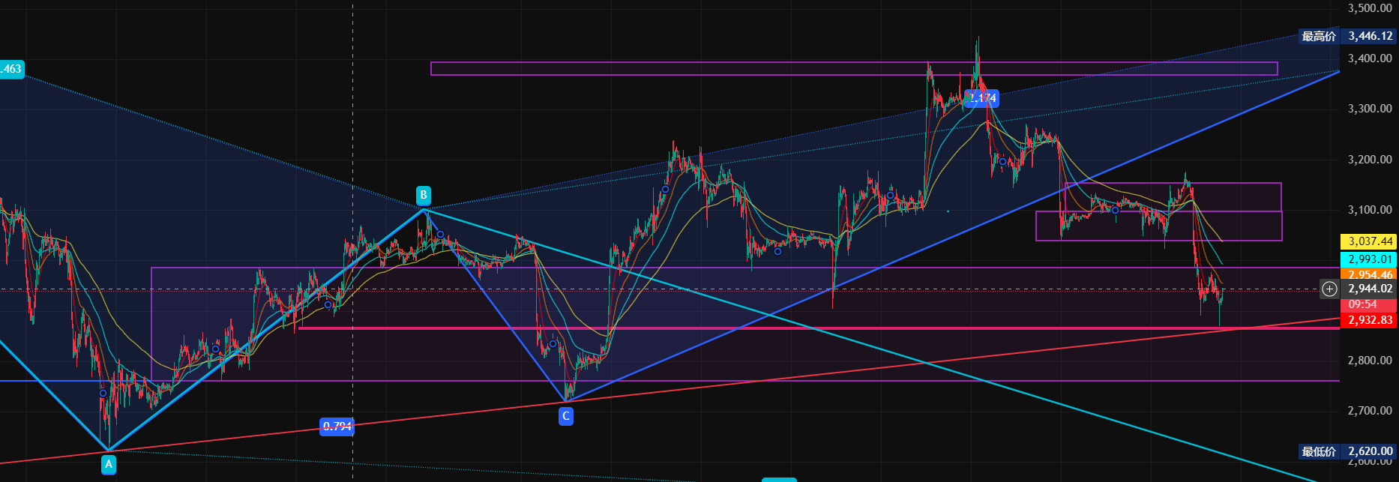The height and width of the screenshot is (482, 1399).
Task: Click the cyan .463 label at the left edge
Action: (11, 69)
